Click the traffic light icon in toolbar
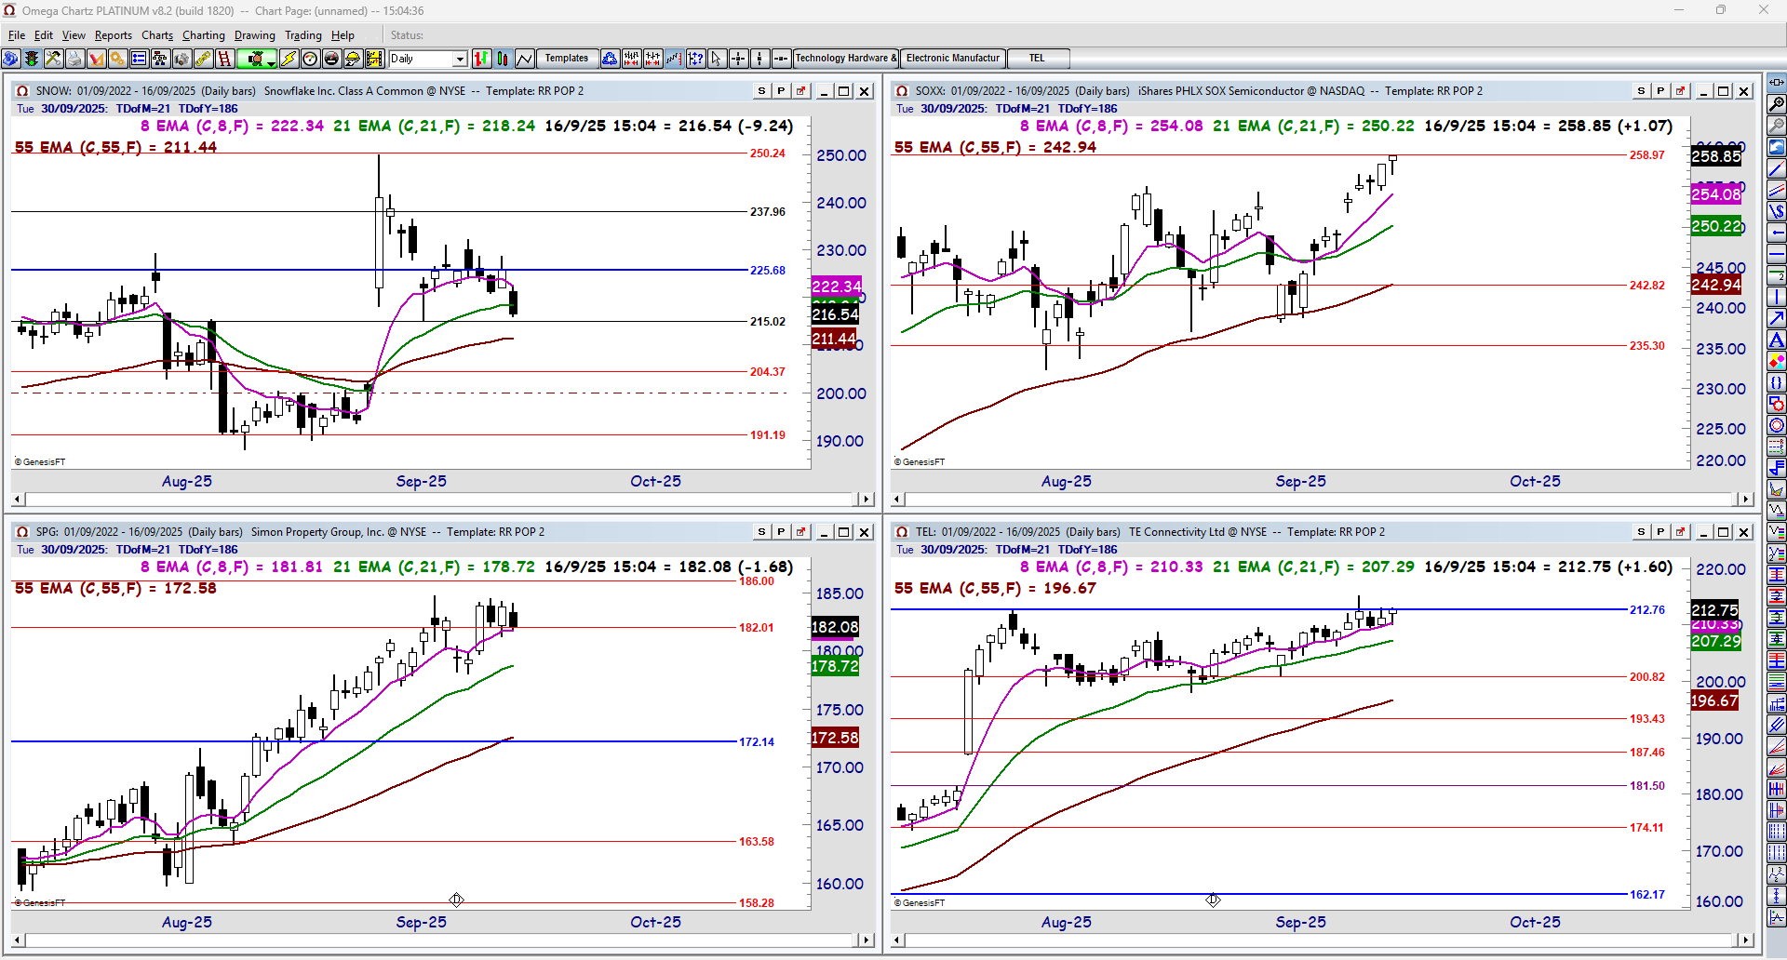 [32, 59]
